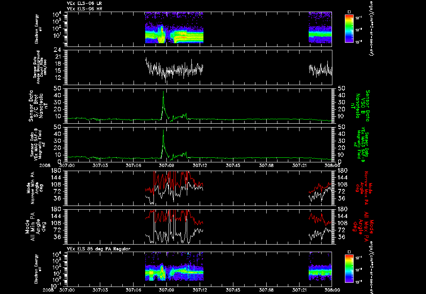Click the 'Anode Background Count Rate' axis label

pyautogui.click(x=40, y=67)
